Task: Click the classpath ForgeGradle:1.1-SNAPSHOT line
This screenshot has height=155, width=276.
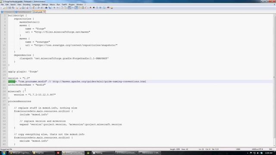Action: coord(64,59)
